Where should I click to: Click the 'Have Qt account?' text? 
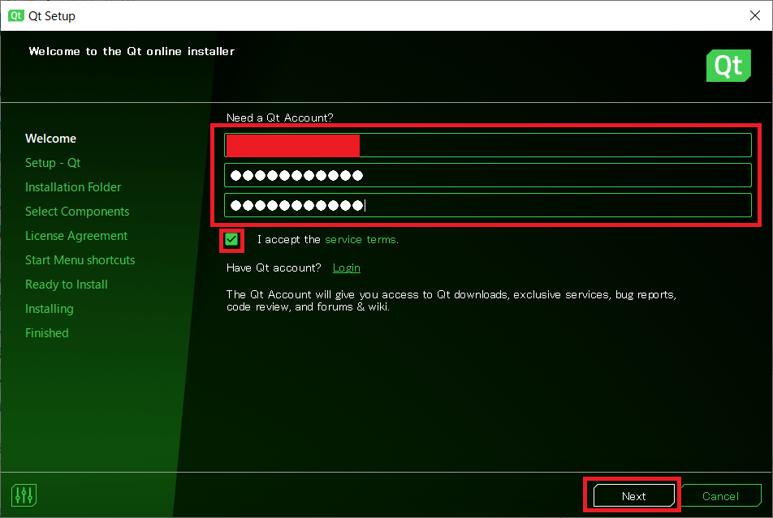(274, 268)
